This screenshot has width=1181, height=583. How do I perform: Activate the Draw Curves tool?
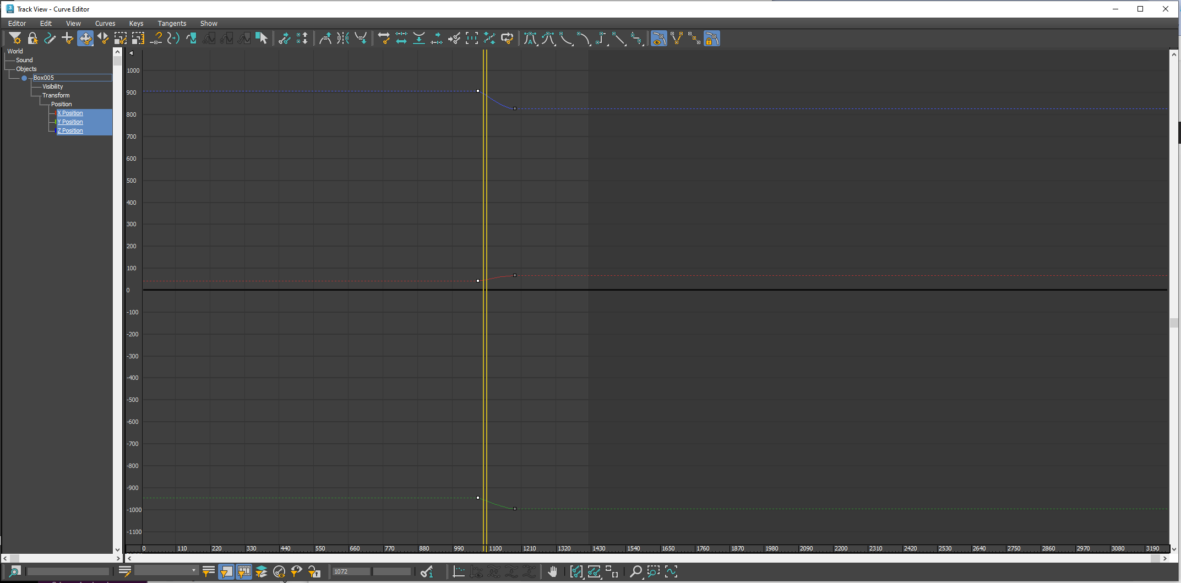[x=50, y=38]
